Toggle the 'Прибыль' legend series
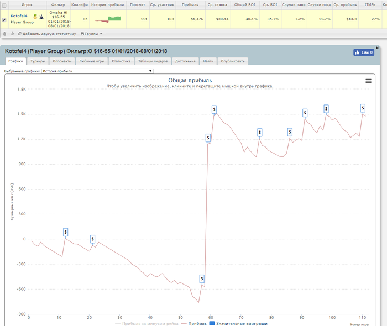The height and width of the screenshot is (326, 387). click(x=194, y=324)
